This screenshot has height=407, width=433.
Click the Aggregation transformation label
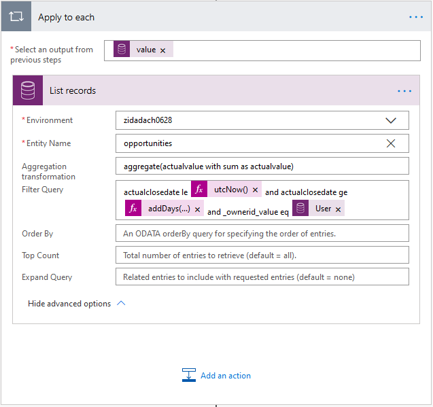(x=48, y=171)
